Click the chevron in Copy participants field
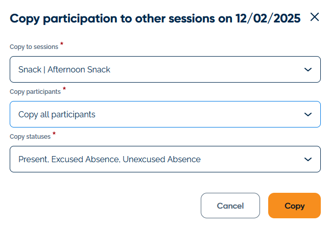The width and height of the screenshot is (330, 229). [308, 114]
